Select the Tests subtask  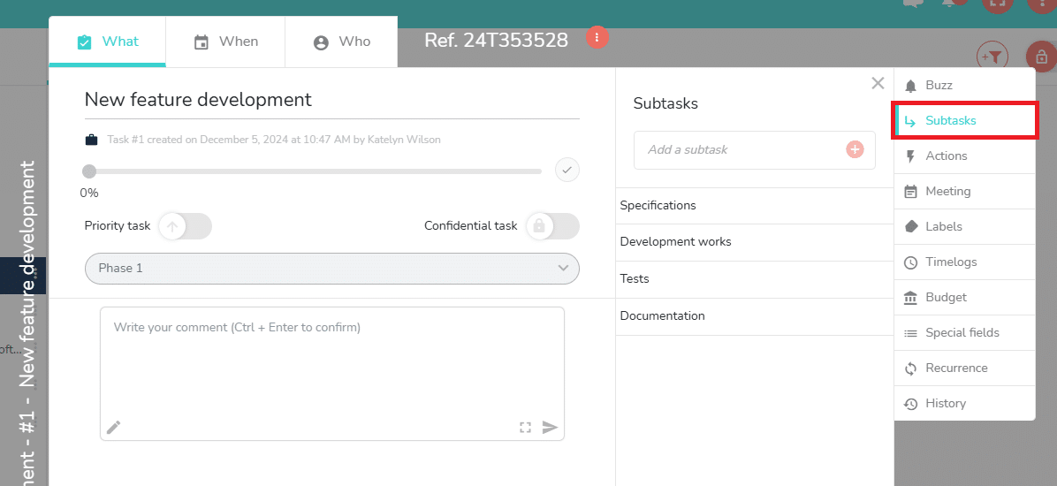[x=755, y=279]
